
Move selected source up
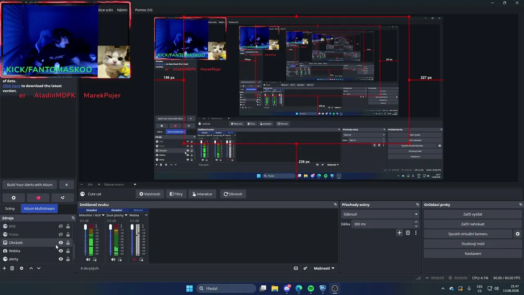(x=31, y=268)
